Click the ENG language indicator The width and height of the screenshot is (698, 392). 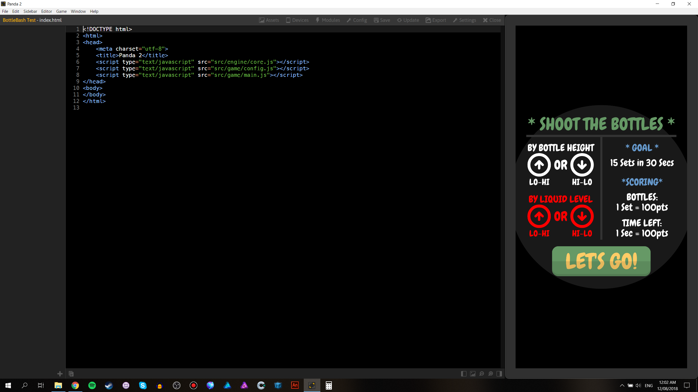tap(649, 385)
